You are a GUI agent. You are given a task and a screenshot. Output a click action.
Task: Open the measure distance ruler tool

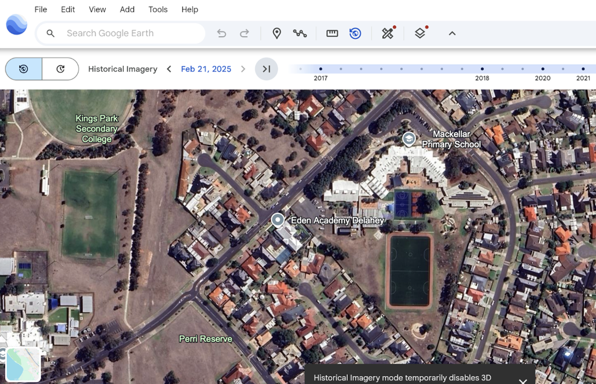point(332,33)
